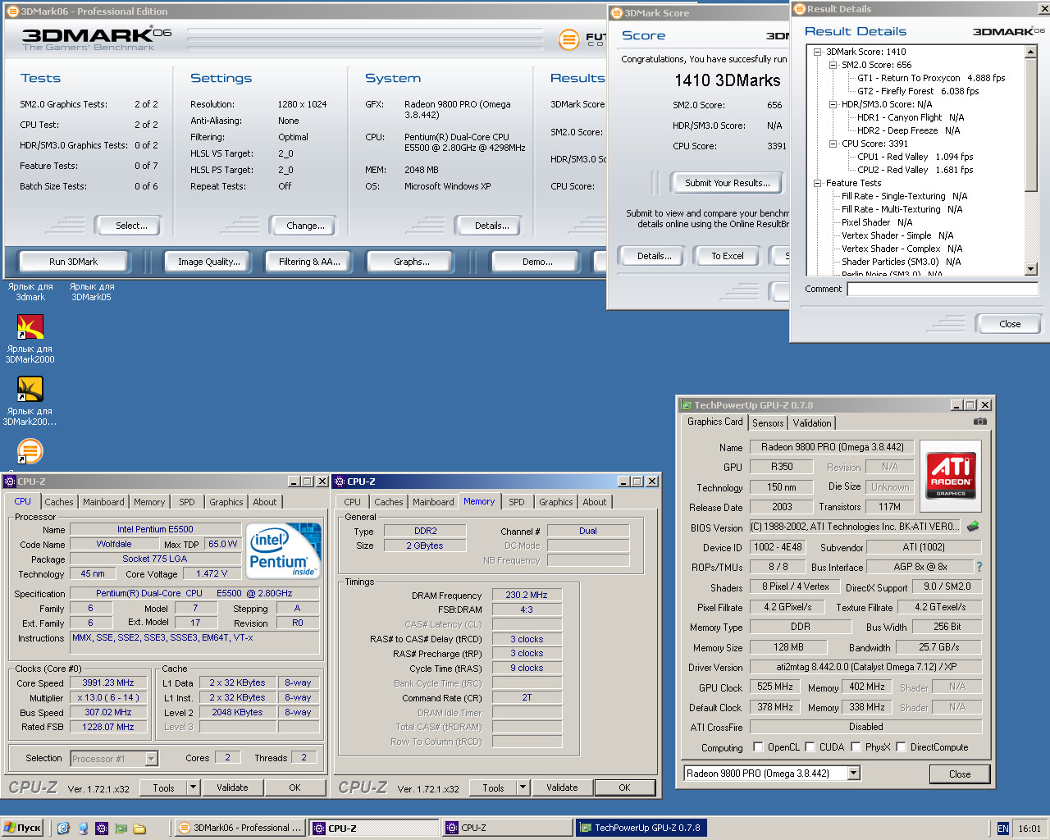Click the Intel Pentium inside logo in CPU-Z
This screenshot has width=1050, height=840.
pos(284,550)
